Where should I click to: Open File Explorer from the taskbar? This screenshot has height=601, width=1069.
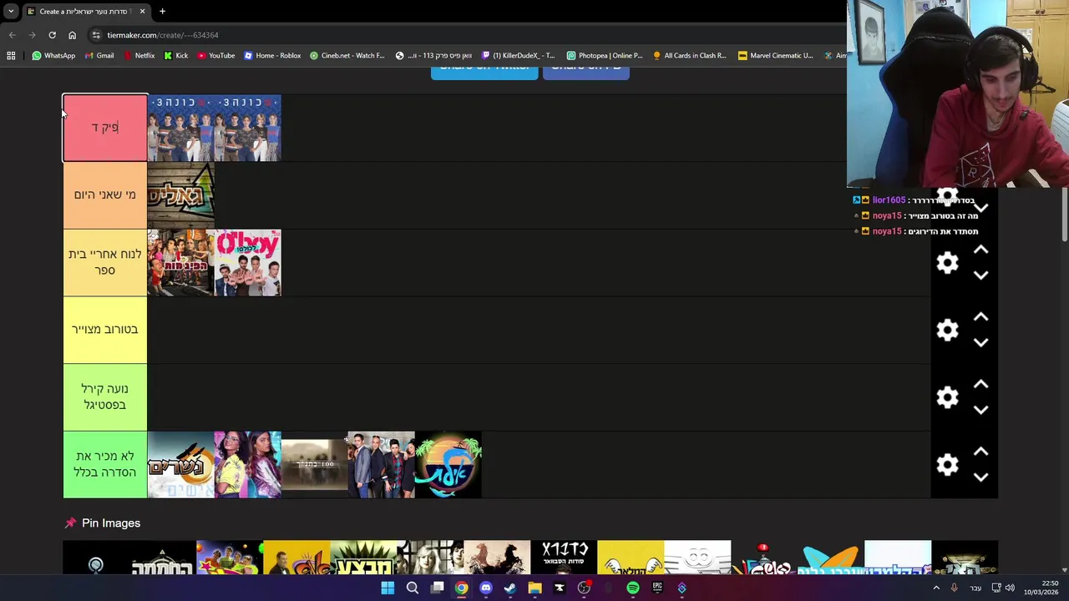tap(534, 588)
